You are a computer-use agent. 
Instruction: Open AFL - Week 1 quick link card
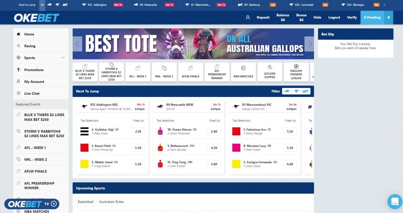tap(138, 72)
